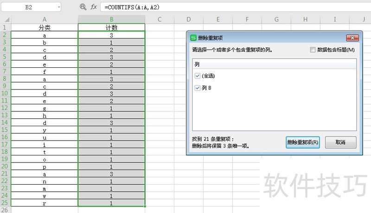
Task: Click cell A7 containing f
Action: tap(45, 71)
